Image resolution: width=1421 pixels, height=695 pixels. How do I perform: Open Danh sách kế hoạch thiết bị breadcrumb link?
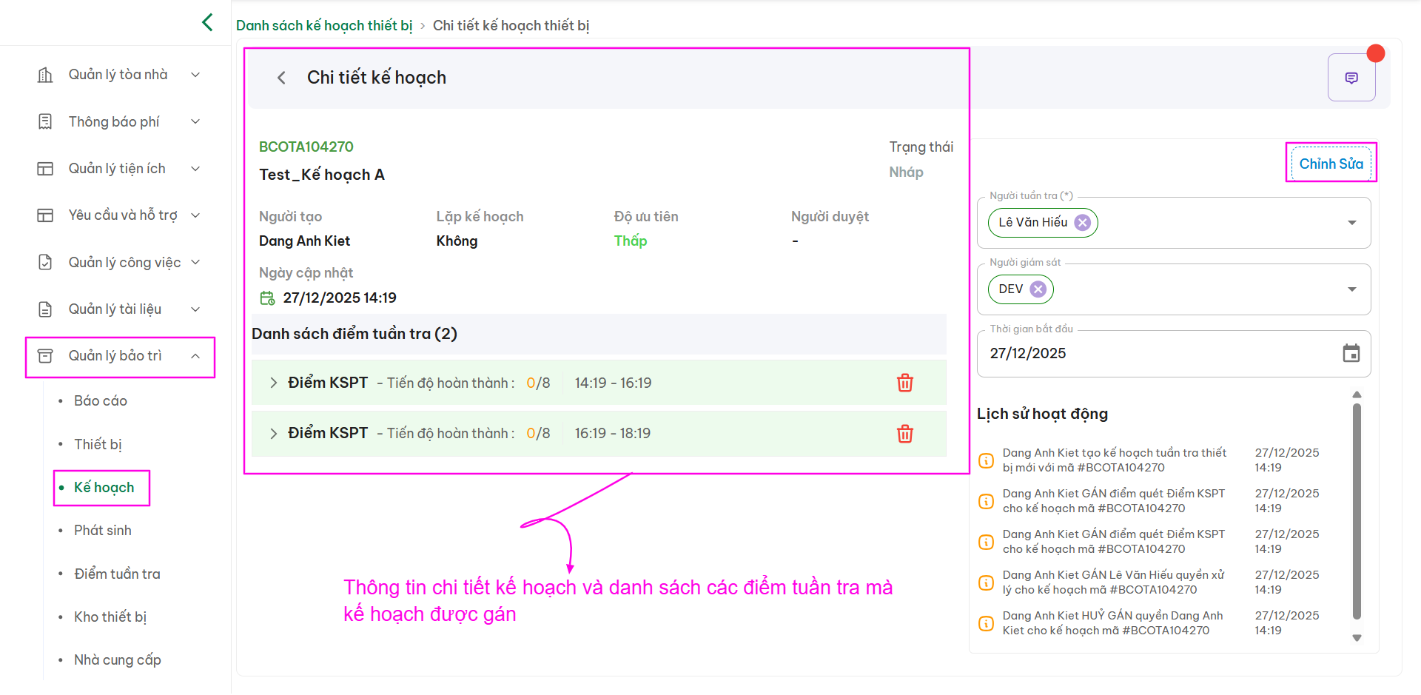(x=323, y=25)
